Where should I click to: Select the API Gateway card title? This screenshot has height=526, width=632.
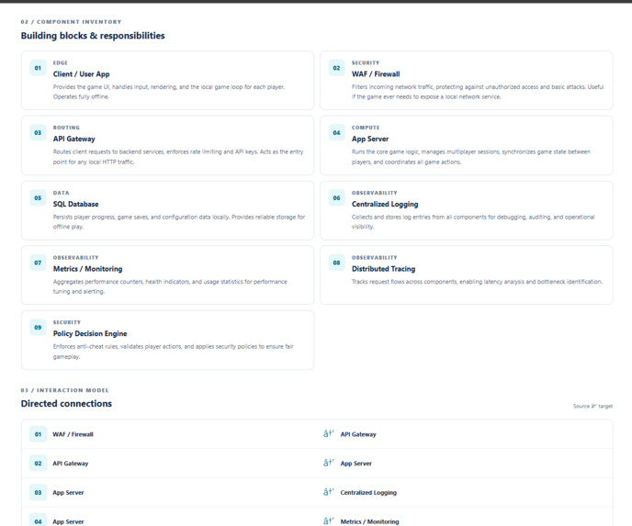(x=74, y=139)
